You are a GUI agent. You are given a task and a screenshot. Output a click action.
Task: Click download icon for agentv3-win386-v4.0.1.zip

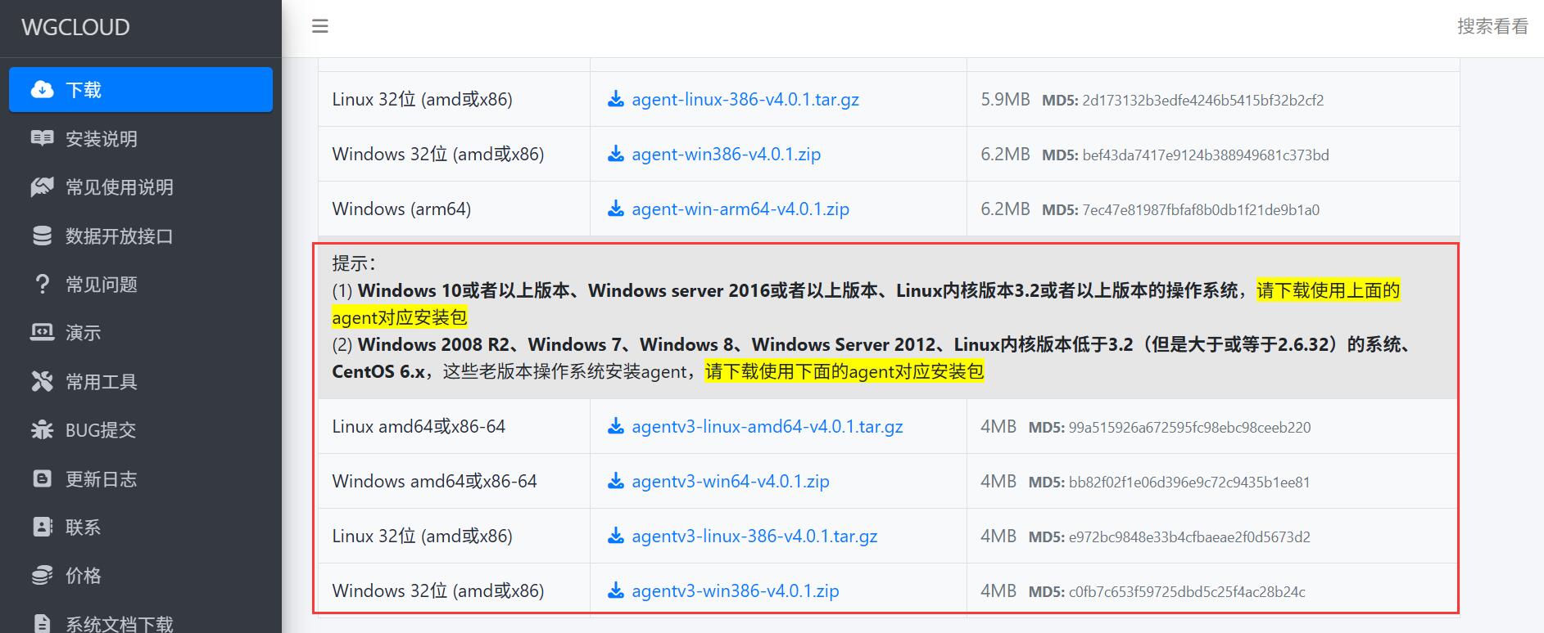[616, 591]
